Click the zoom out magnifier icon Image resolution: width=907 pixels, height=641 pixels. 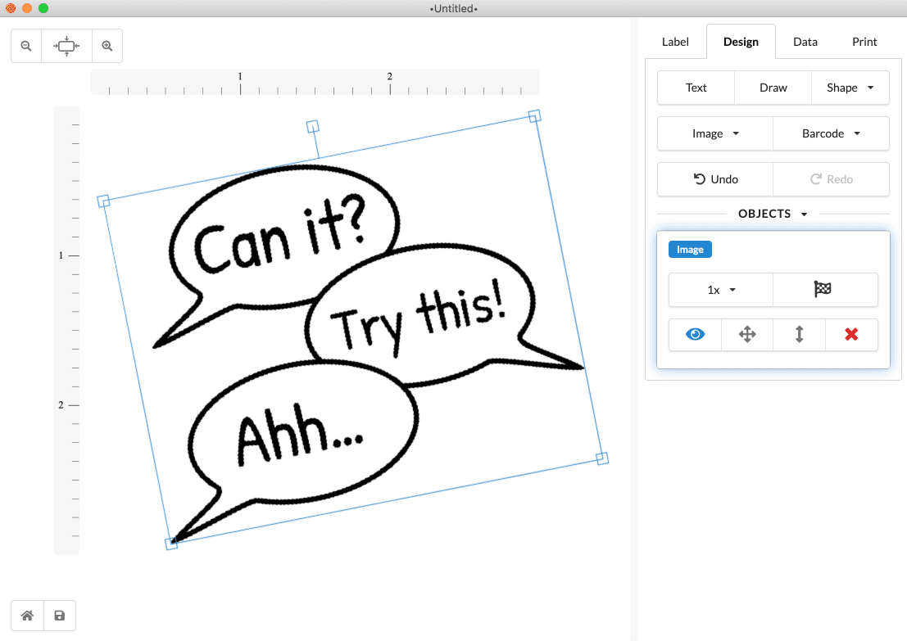(26, 47)
